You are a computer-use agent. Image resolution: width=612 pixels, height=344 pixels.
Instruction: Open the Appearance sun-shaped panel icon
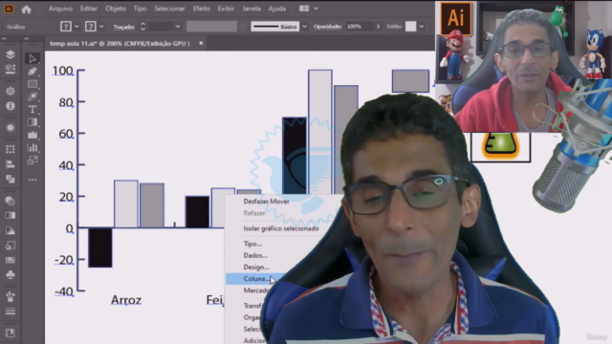coord(11,127)
